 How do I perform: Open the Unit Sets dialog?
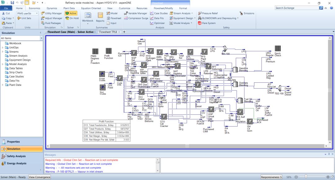tap(24, 18)
